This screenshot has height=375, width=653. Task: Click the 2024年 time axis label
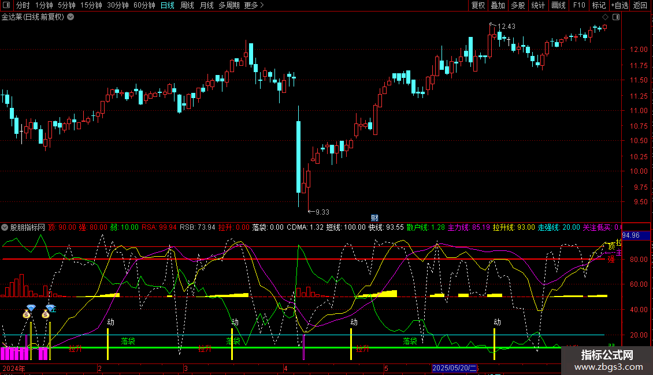[x=14, y=368]
